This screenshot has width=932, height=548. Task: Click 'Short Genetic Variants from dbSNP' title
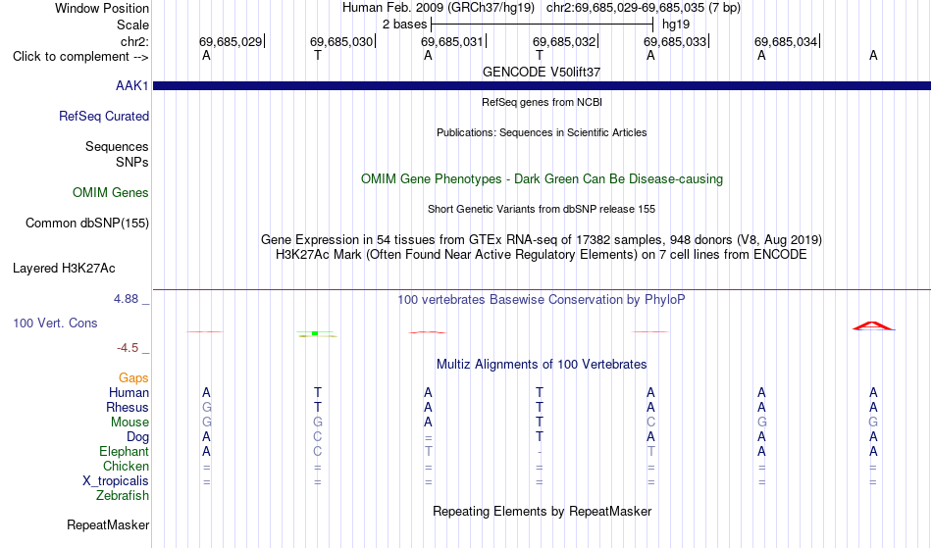[x=542, y=210]
